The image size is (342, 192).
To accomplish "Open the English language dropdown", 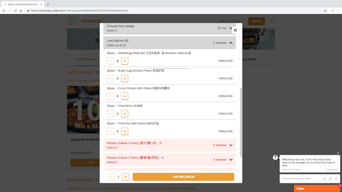I will (238, 21).
